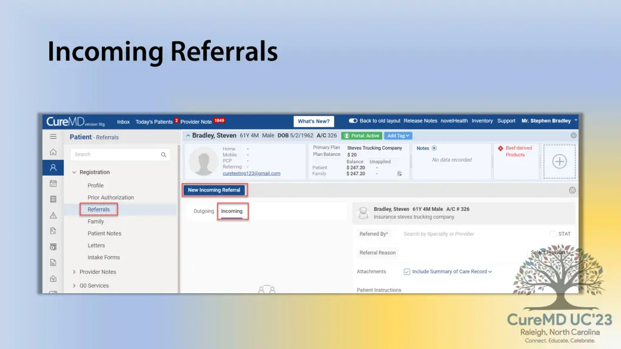Open the reports chart page icon

click(x=53, y=263)
